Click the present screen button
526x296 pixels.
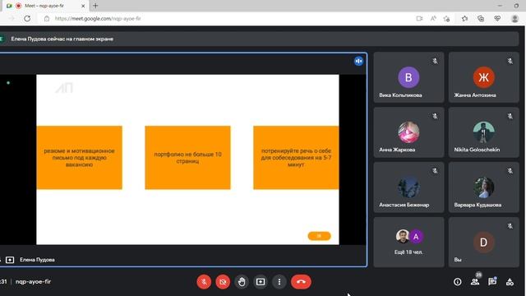[261, 282]
